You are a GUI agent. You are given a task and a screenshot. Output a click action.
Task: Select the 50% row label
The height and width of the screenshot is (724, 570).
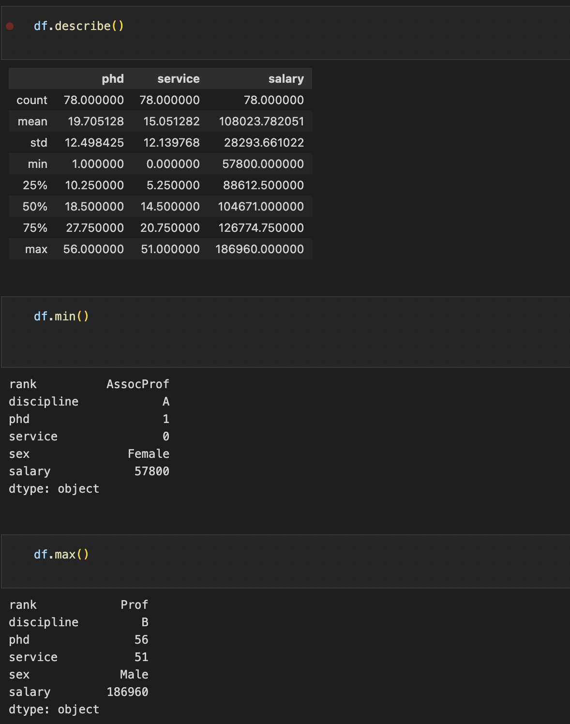tap(35, 207)
